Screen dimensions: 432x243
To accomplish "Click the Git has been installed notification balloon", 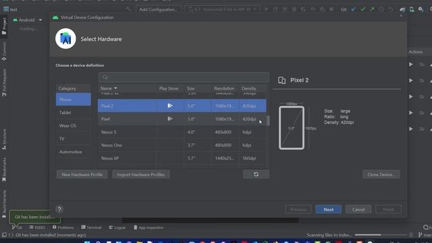I will point(34,217).
